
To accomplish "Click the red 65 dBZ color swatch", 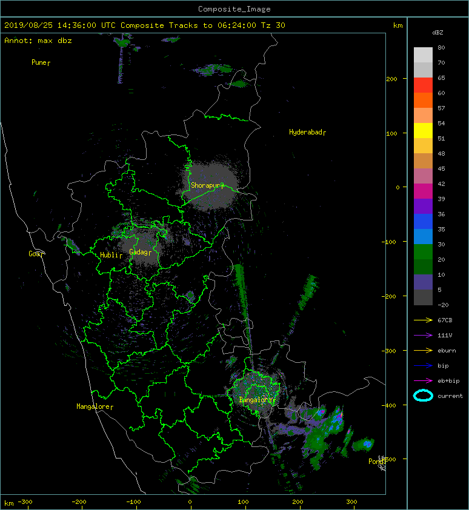I will [423, 85].
